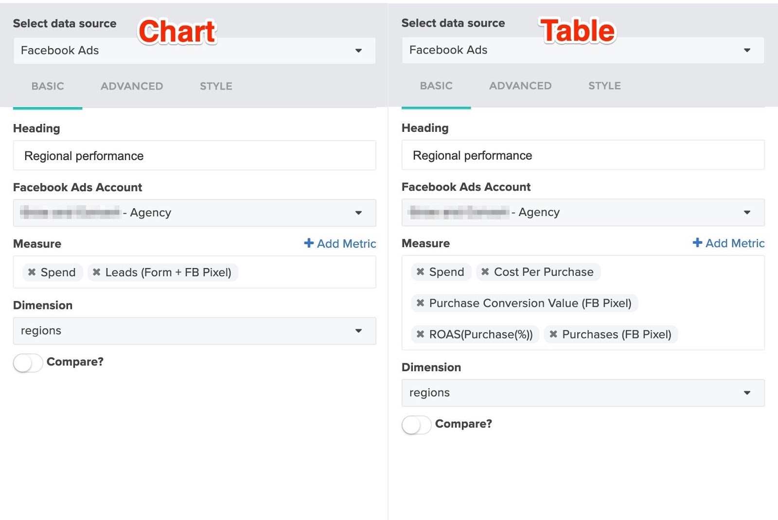Open Chart data source dropdown

[x=194, y=51]
